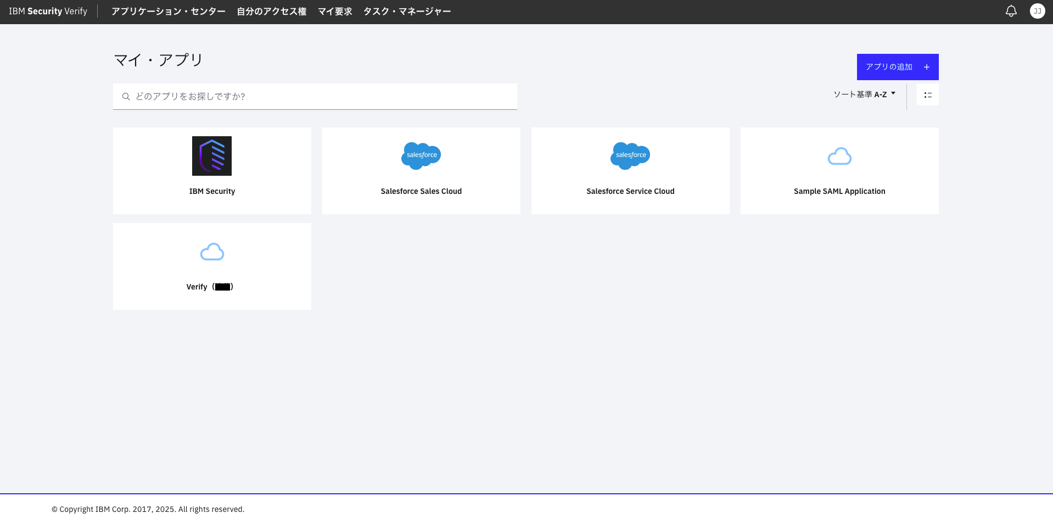
Task: Click the Verify app cloud icon
Action: coord(212,252)
